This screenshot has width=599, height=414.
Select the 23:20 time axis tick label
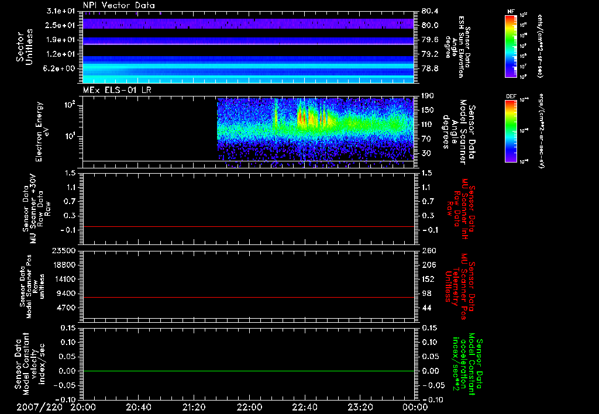pyautogui.click(x=360, y=406)
